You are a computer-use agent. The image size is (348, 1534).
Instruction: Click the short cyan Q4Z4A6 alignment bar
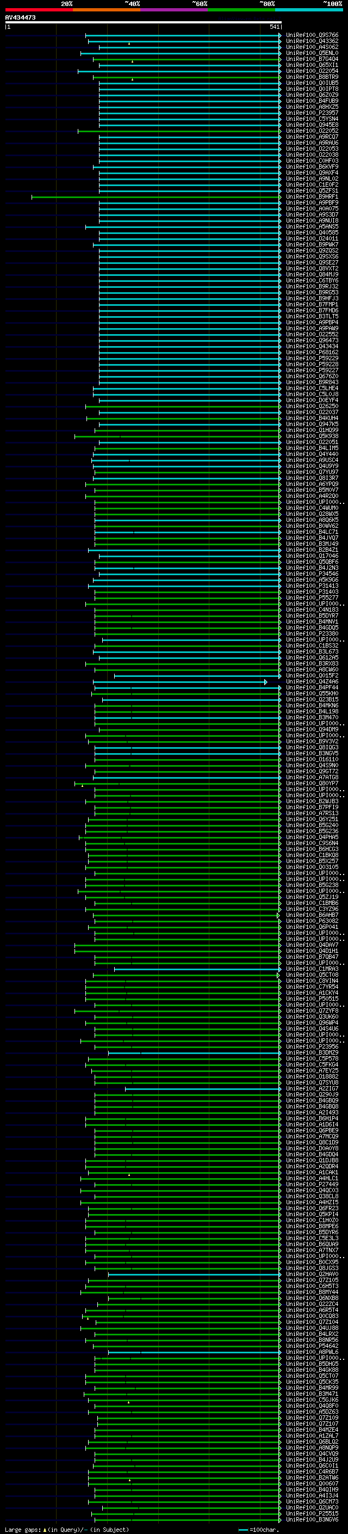[179, 682]
